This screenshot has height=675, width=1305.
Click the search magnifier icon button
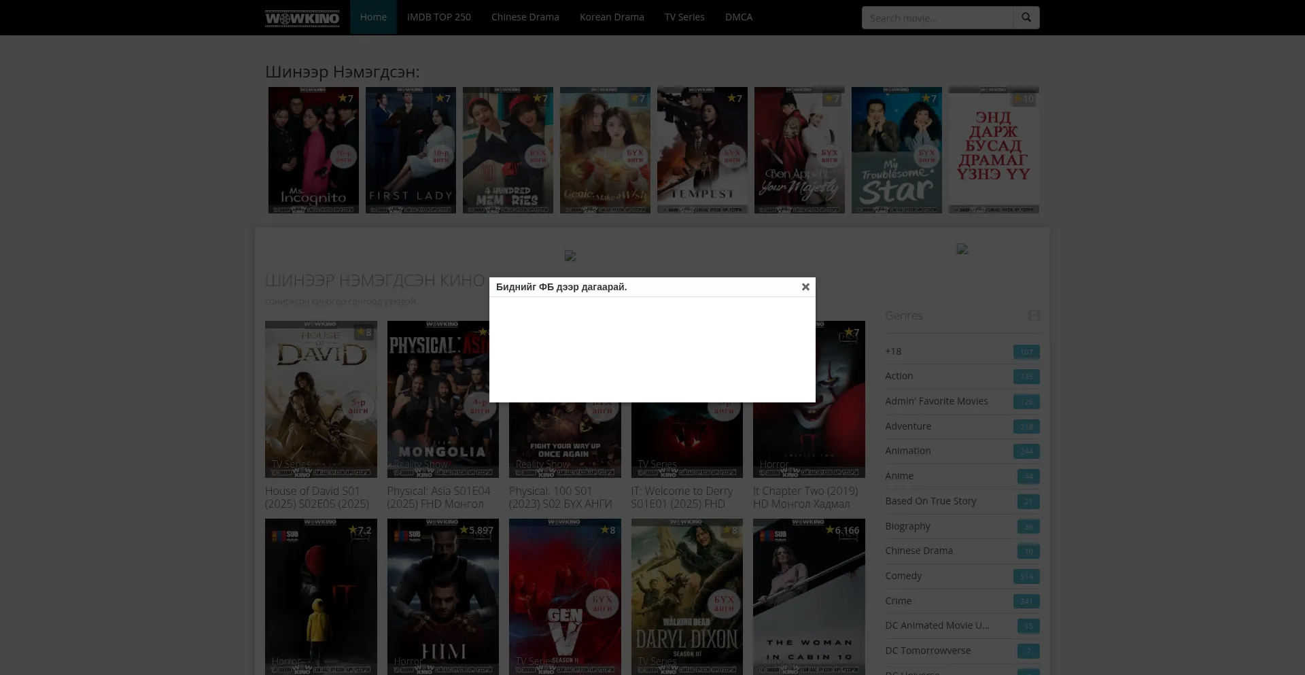pos(1026,18)
